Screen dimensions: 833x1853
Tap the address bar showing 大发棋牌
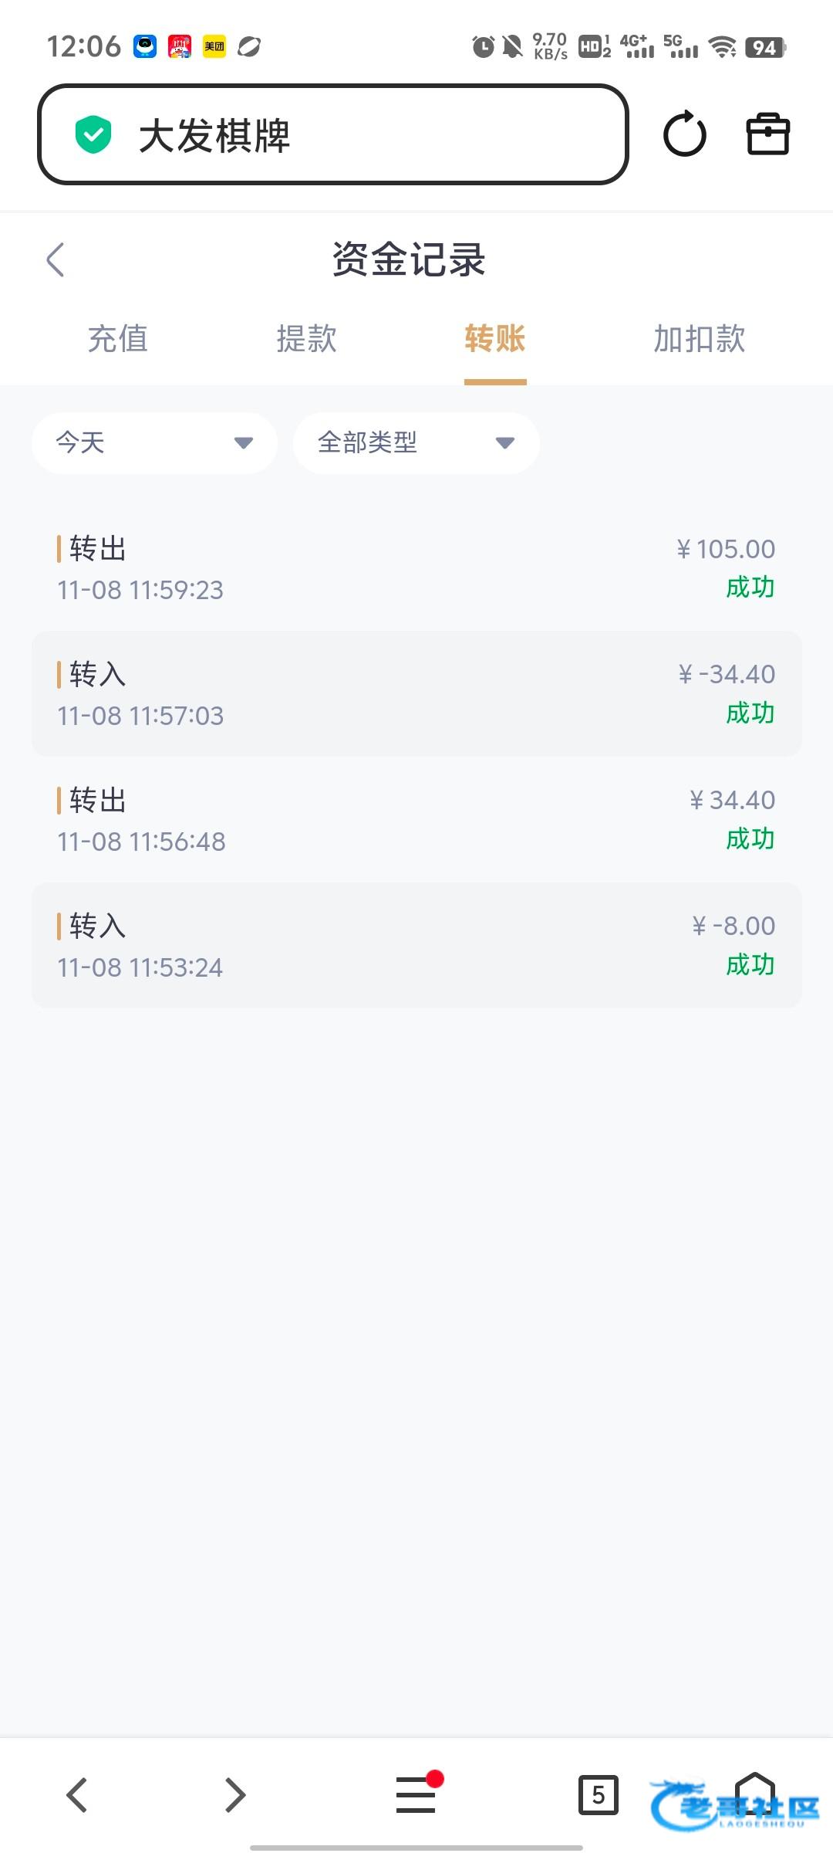[x=333, y=135]
